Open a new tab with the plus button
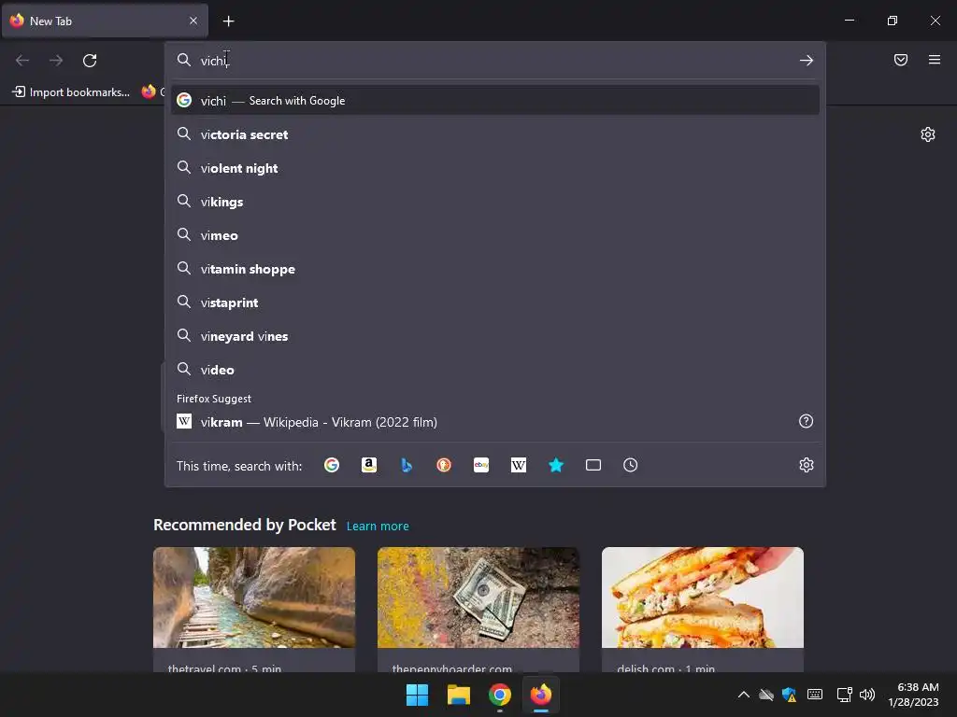This screenshot has height=717, width=957. 228,21
